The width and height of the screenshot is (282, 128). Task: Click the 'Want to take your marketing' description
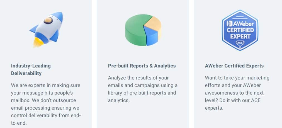click(x=237, y=93)
